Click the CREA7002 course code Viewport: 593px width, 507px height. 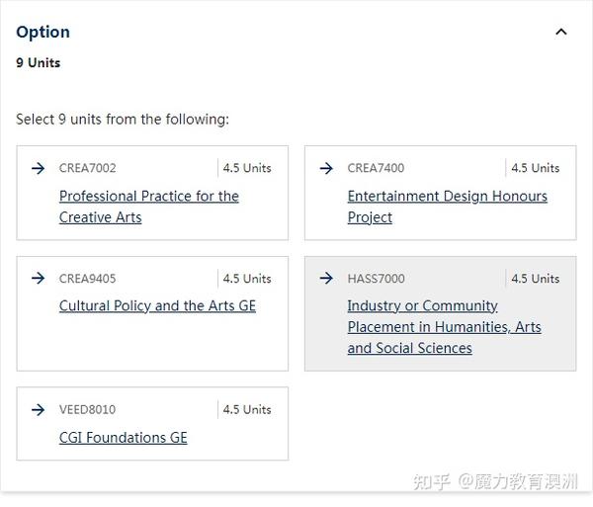(x=87, y=168)
